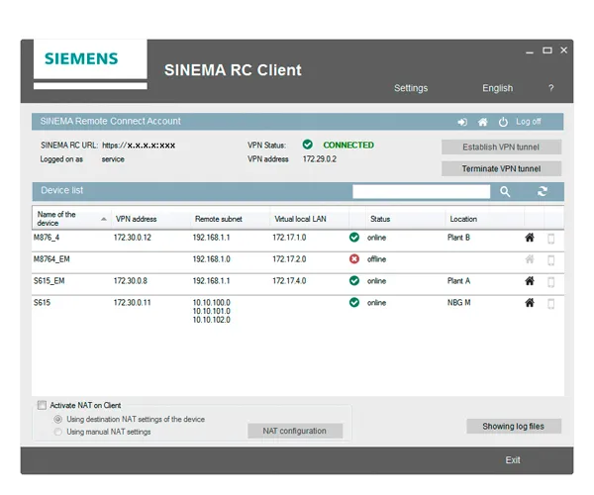Select the S615_EM device name
594x495 pixels.
click(49, 280)
